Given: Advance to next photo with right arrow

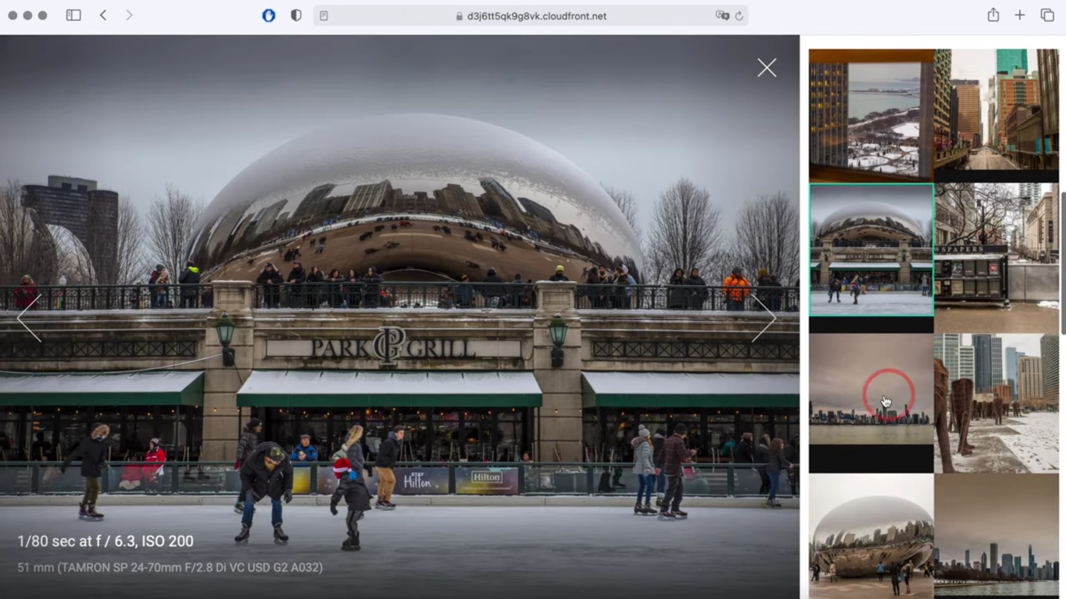Looking at the screenshot, I should 764,318.
